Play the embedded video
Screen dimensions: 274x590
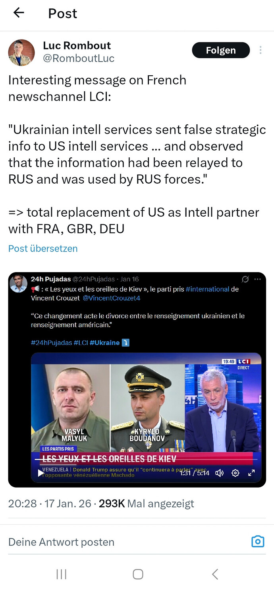[x=41, y=473]
